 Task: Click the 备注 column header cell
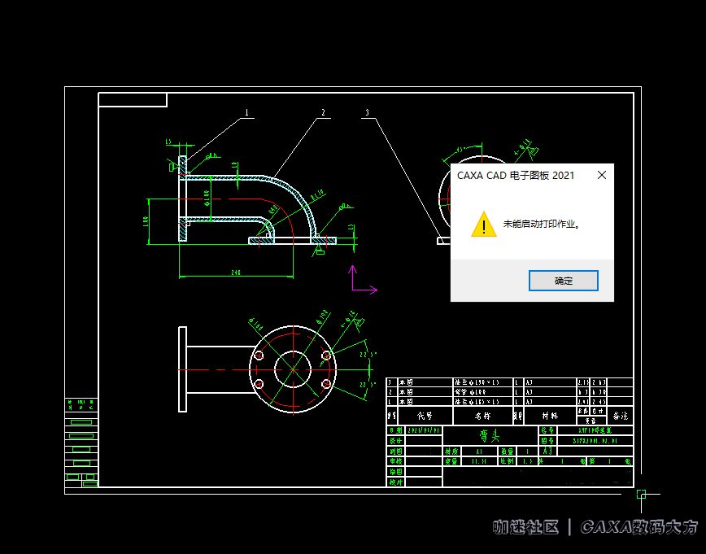point(621,416)
